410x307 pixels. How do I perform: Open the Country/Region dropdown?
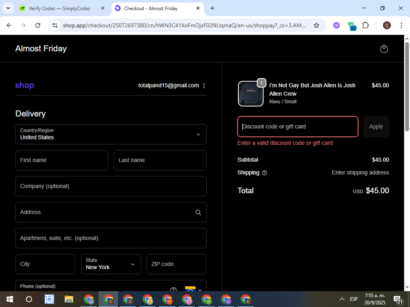pos(111,134)
